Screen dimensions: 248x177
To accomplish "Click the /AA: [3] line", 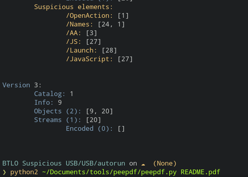I will coord(81,33).
